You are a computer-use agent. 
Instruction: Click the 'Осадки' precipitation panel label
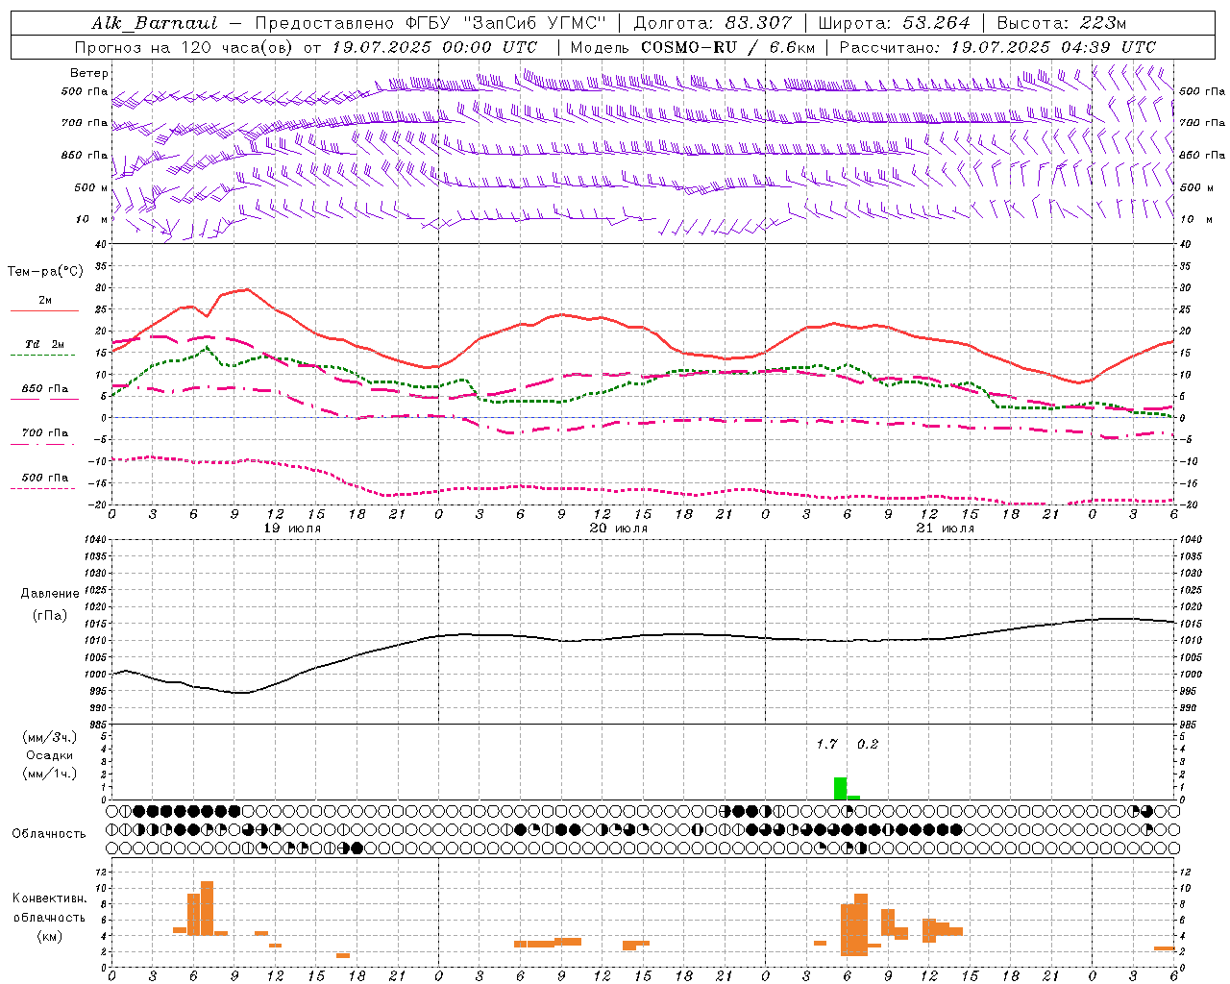point(50,755)
